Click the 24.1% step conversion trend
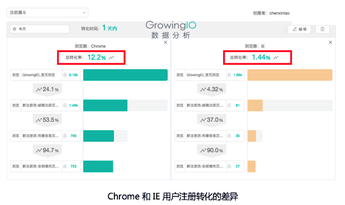Viewport: 345px width, 205px height. coord(47,89)
